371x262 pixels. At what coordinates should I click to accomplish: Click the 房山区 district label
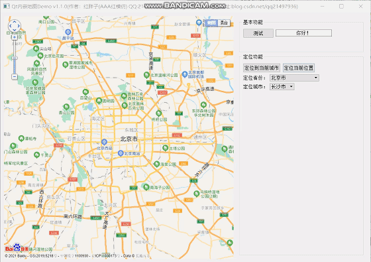point(53,197)
